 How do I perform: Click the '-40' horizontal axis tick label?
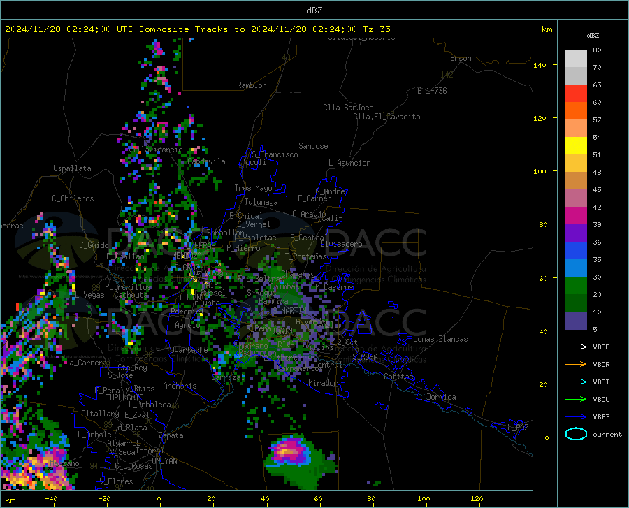pyautogui.click(x=51, y=499)
